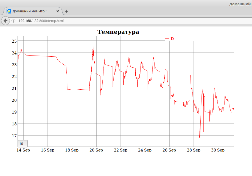This screenshot has height=176, width=252.
Task: Click the browser back arrow button
Action: coord(5,21)
